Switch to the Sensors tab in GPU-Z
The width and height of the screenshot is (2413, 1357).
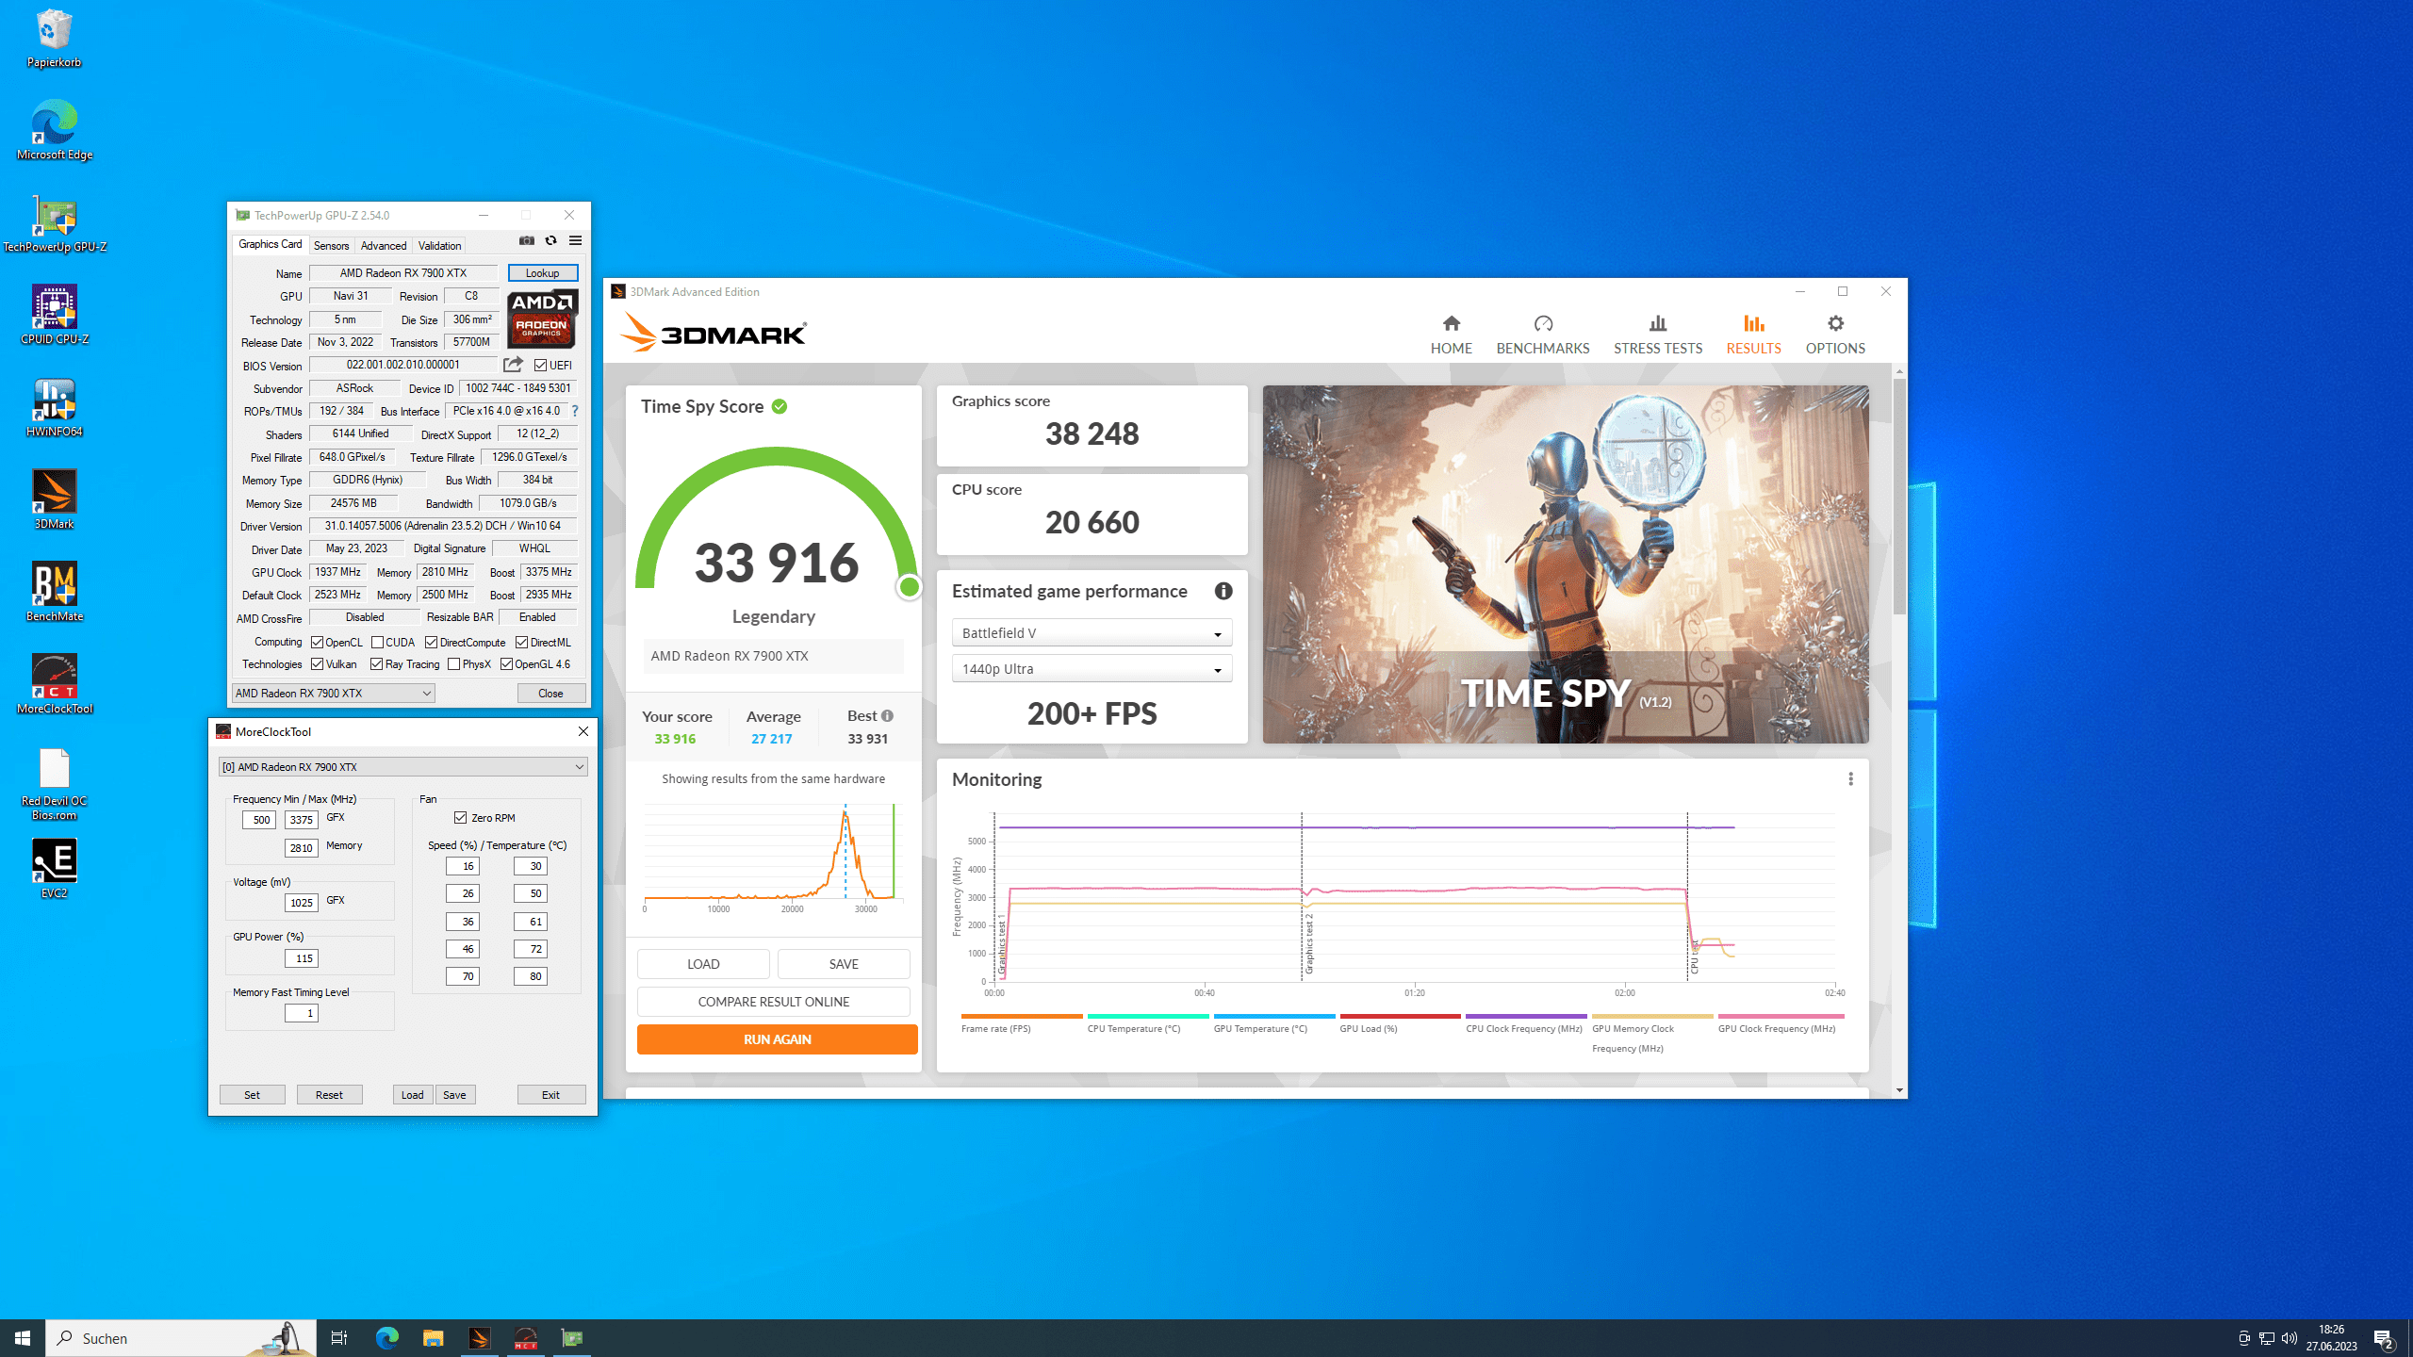(x=331, y=246)
